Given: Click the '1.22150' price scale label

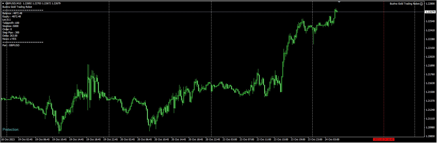Looking at the screenshot, I should coord(430,48).
